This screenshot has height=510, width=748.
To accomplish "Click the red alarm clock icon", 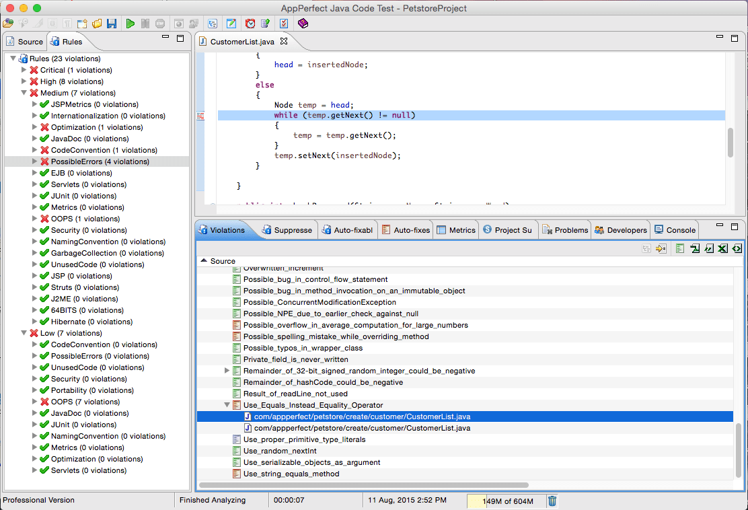I will coord(250,24).
